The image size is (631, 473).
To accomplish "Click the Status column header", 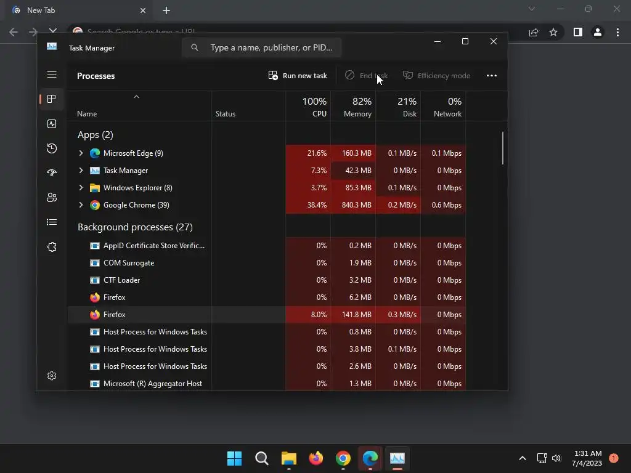I will [249, 107].
